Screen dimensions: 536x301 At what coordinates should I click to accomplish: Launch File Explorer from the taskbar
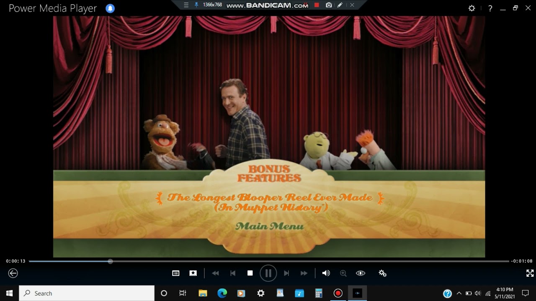coord(203,293)
